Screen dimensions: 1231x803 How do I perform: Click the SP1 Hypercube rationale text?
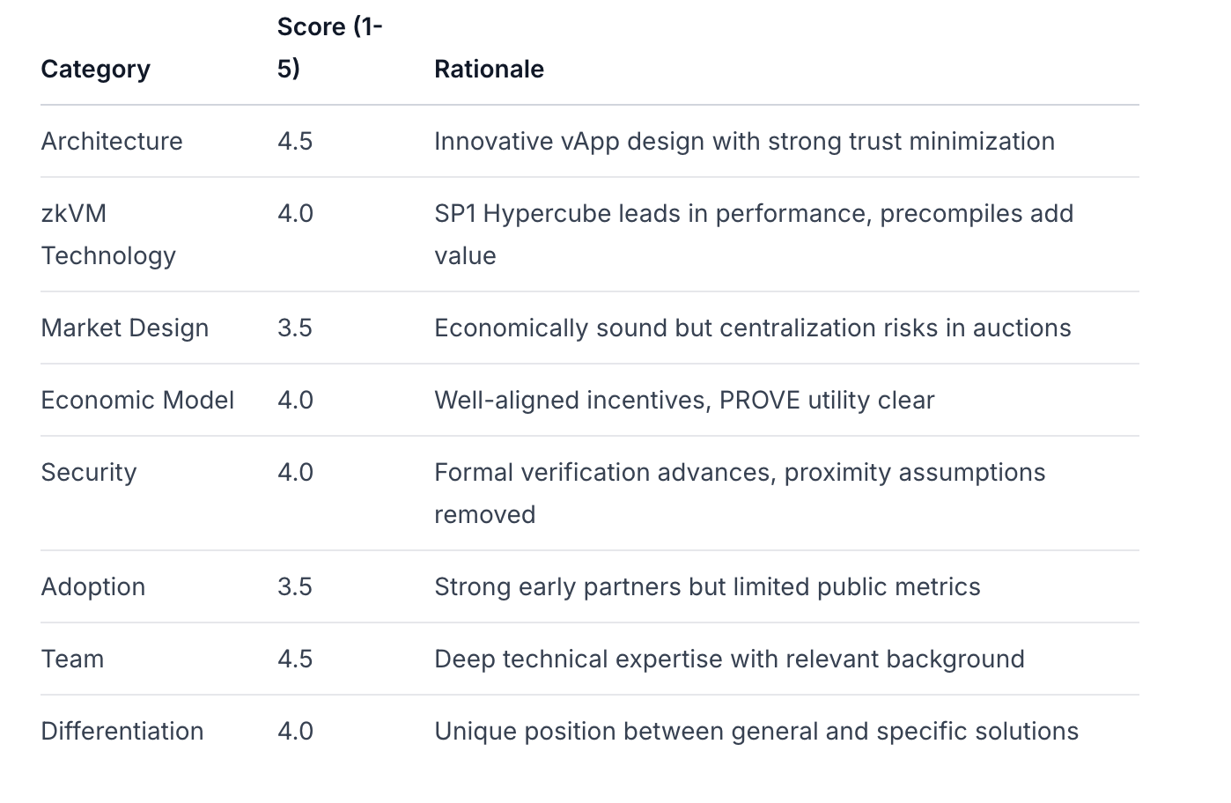tap(753, 214)
